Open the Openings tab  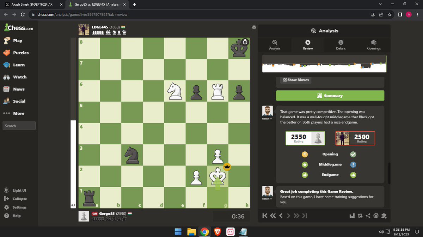point(374,45)
